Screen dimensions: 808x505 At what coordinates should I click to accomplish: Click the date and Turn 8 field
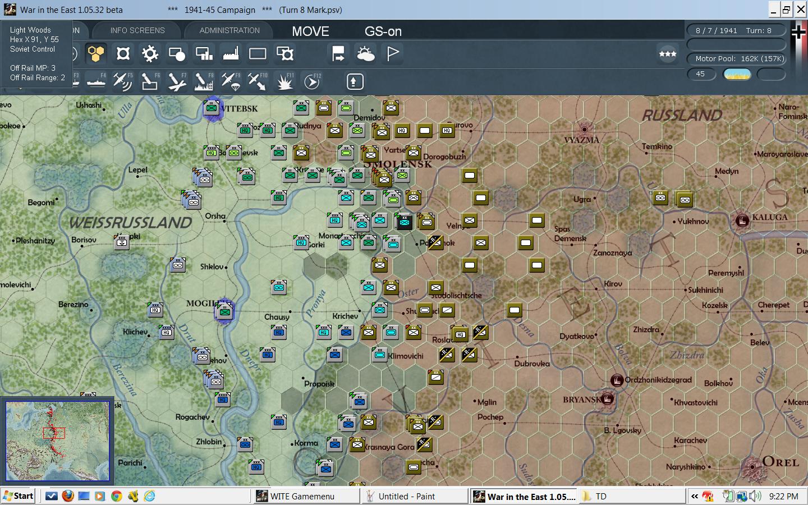point(736,30)
